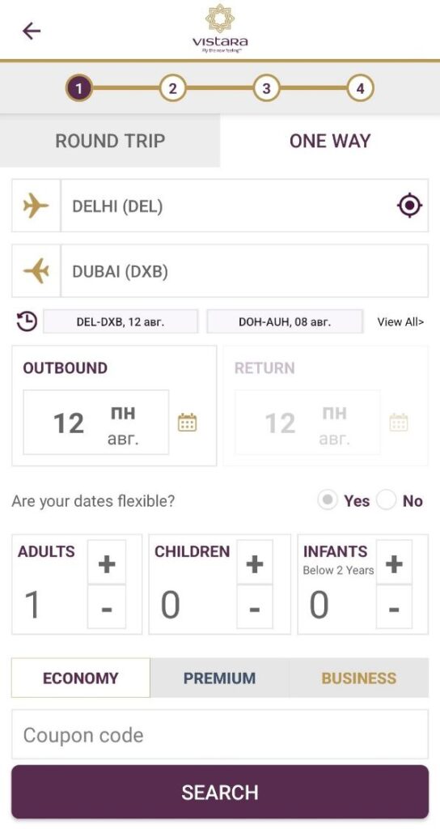
Task: Switch to the ROUND TRIP tab
Action: 110,141
